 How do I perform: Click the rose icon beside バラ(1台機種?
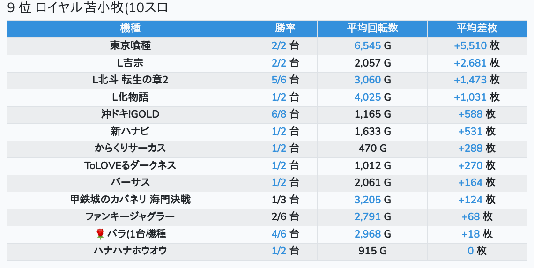(100, 234)
